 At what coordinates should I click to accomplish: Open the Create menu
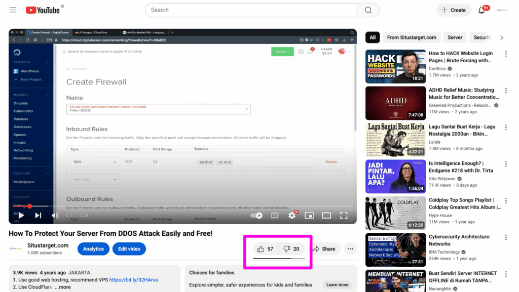[x=454, y=10]
